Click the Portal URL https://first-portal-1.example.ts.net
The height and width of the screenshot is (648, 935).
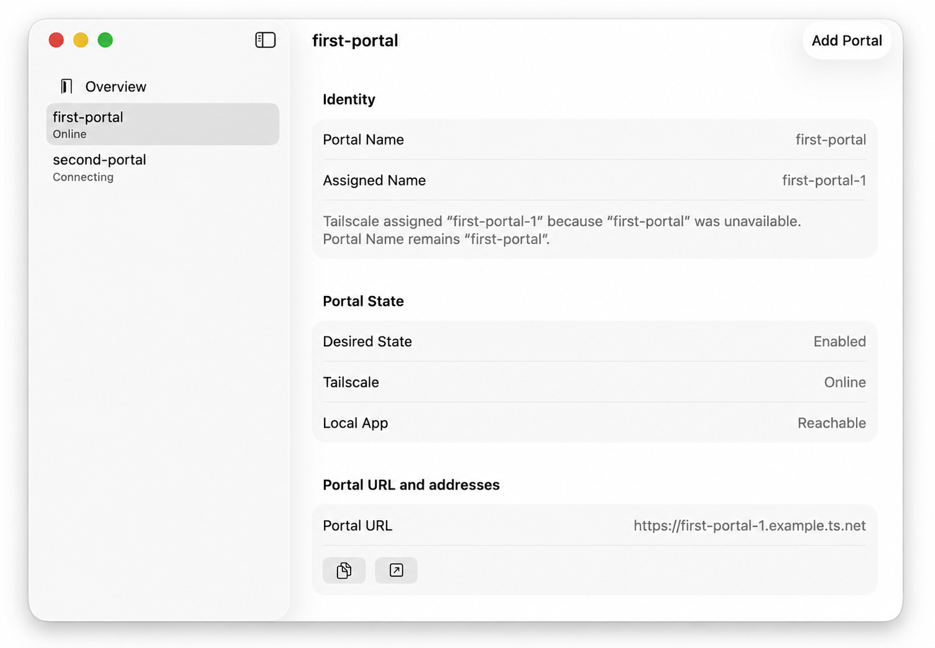(749, 526)
